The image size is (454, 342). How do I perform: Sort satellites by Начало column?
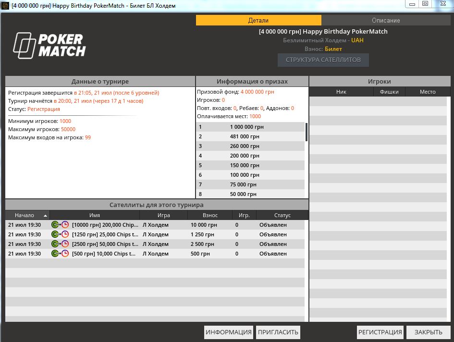pyautogui.click(x=27, y=215)
